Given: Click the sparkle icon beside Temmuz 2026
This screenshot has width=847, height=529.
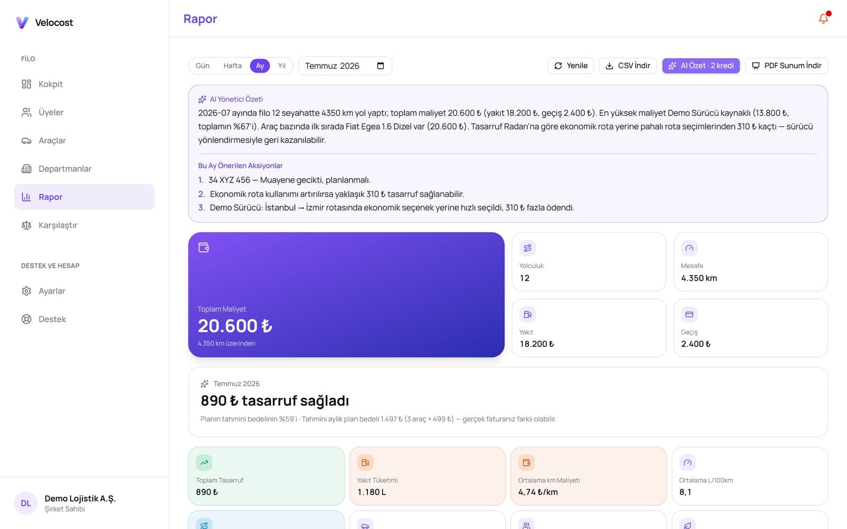Looking at the screenshot, I should click(205, 384).
